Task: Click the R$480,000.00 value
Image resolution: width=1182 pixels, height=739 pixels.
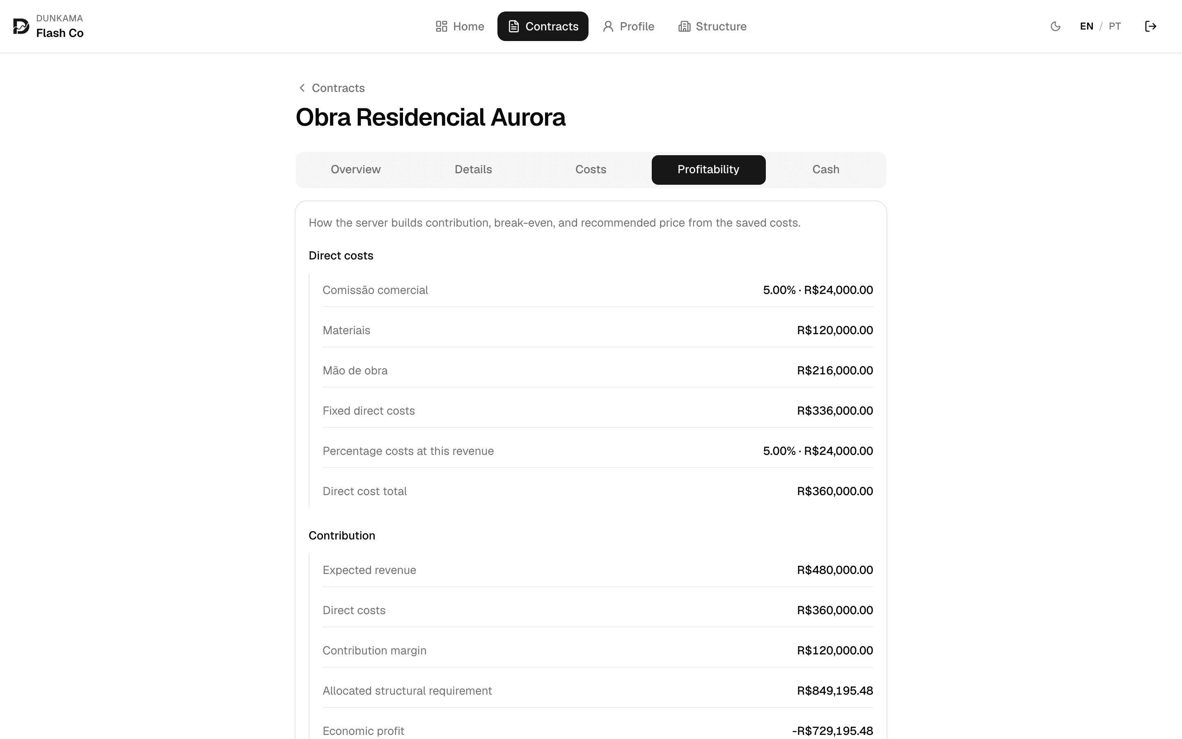Action: pos(835,570)
